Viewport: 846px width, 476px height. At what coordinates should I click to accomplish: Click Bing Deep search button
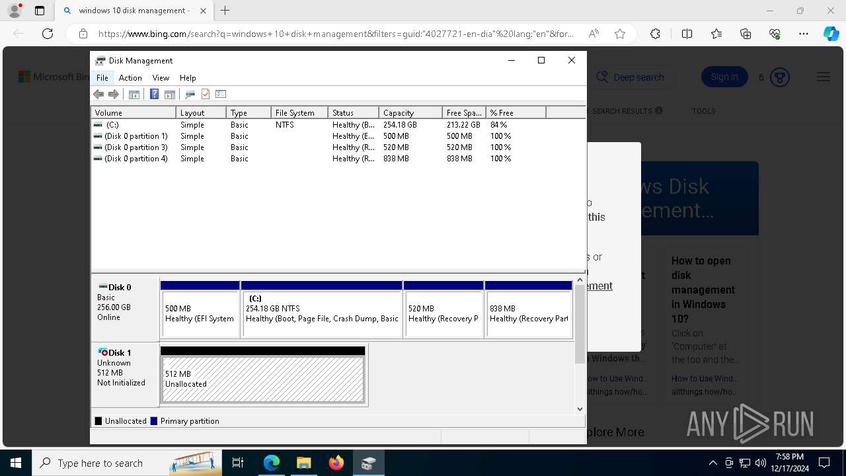pyautogui.click(x=630, y=77)
